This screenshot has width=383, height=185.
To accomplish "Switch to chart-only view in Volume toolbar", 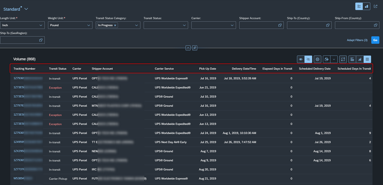I will click(x=359, y=59).
